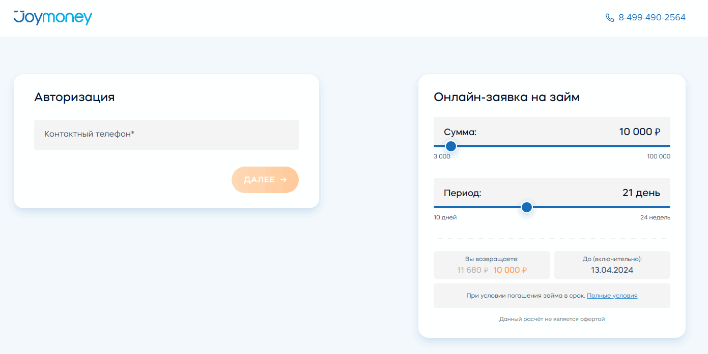Click the Сумма slider handle
Viewport: 708px width, 354px height.
tap(450, 146)
